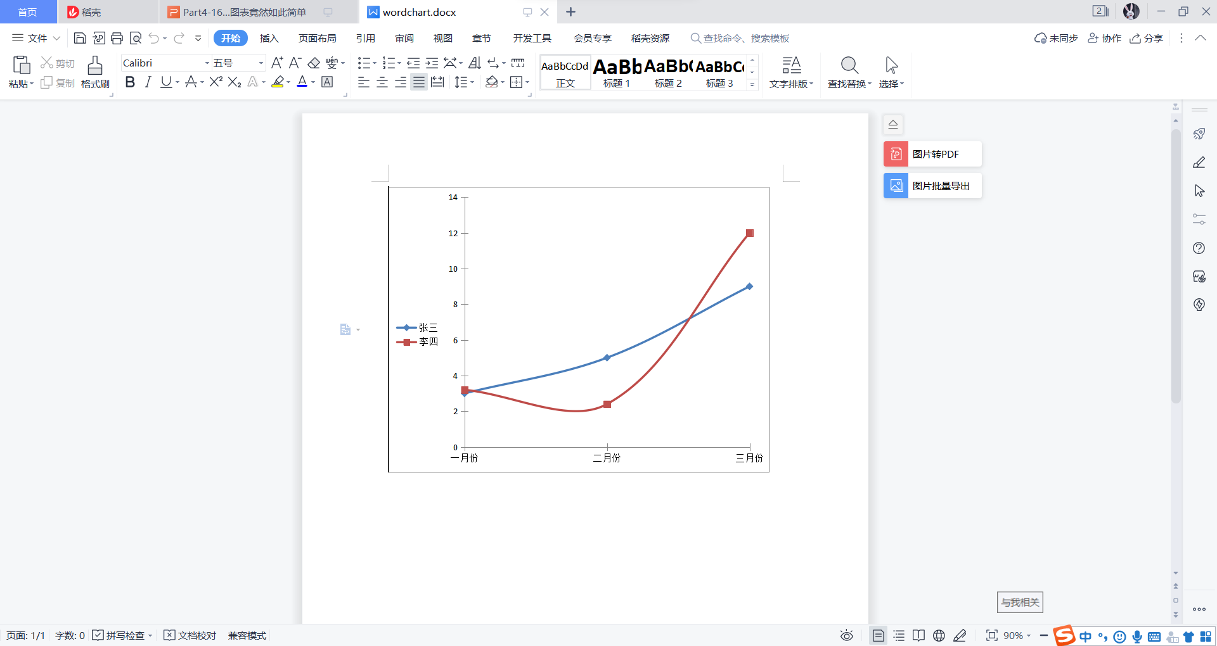Expand the font size dropdown
The image size is (1217, 646).
tap(259, 62)
